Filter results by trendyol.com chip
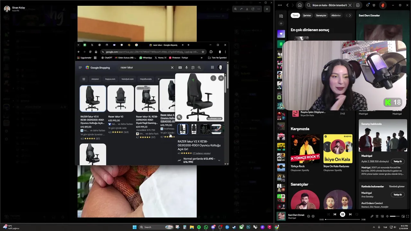 pos(127,79)
